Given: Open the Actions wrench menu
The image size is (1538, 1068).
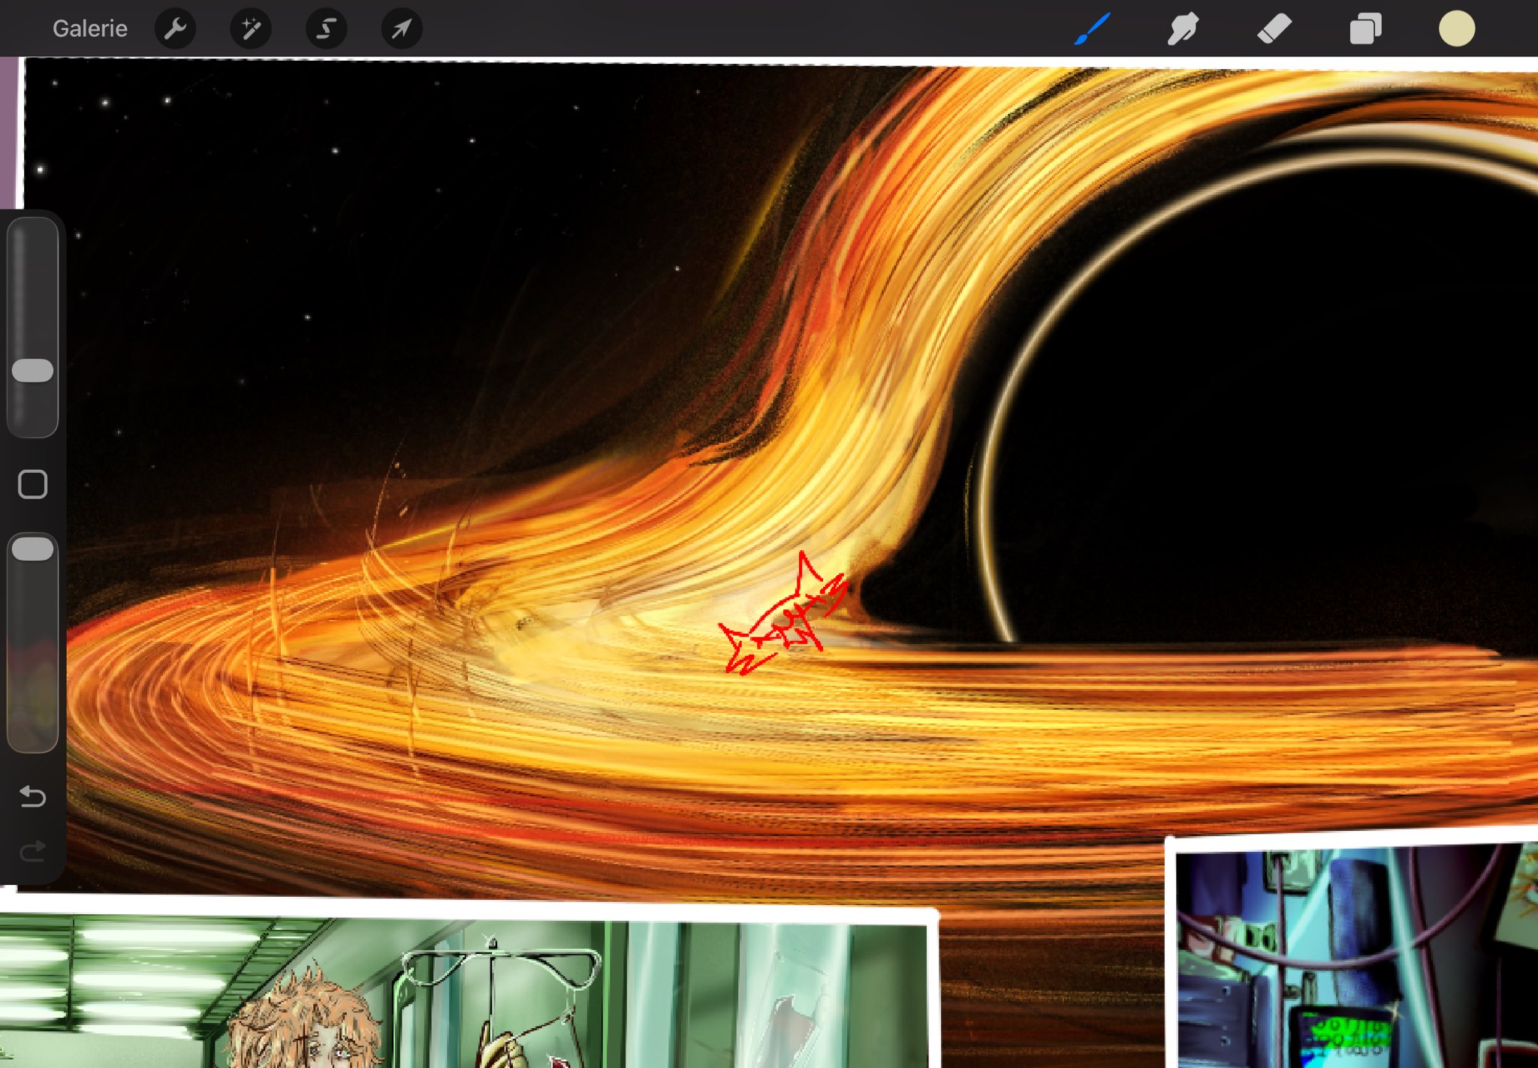Looking at the screenshot, I should [175, 29].
